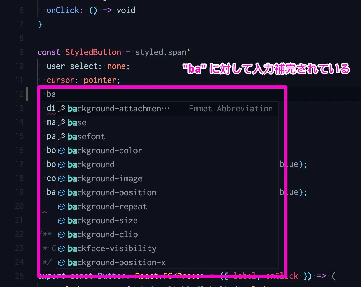Image resolution: width=361 pixels, height=287 pixels.
Task: Click cube icon beside background-repeat suggestion
Action: coord(62,207)
